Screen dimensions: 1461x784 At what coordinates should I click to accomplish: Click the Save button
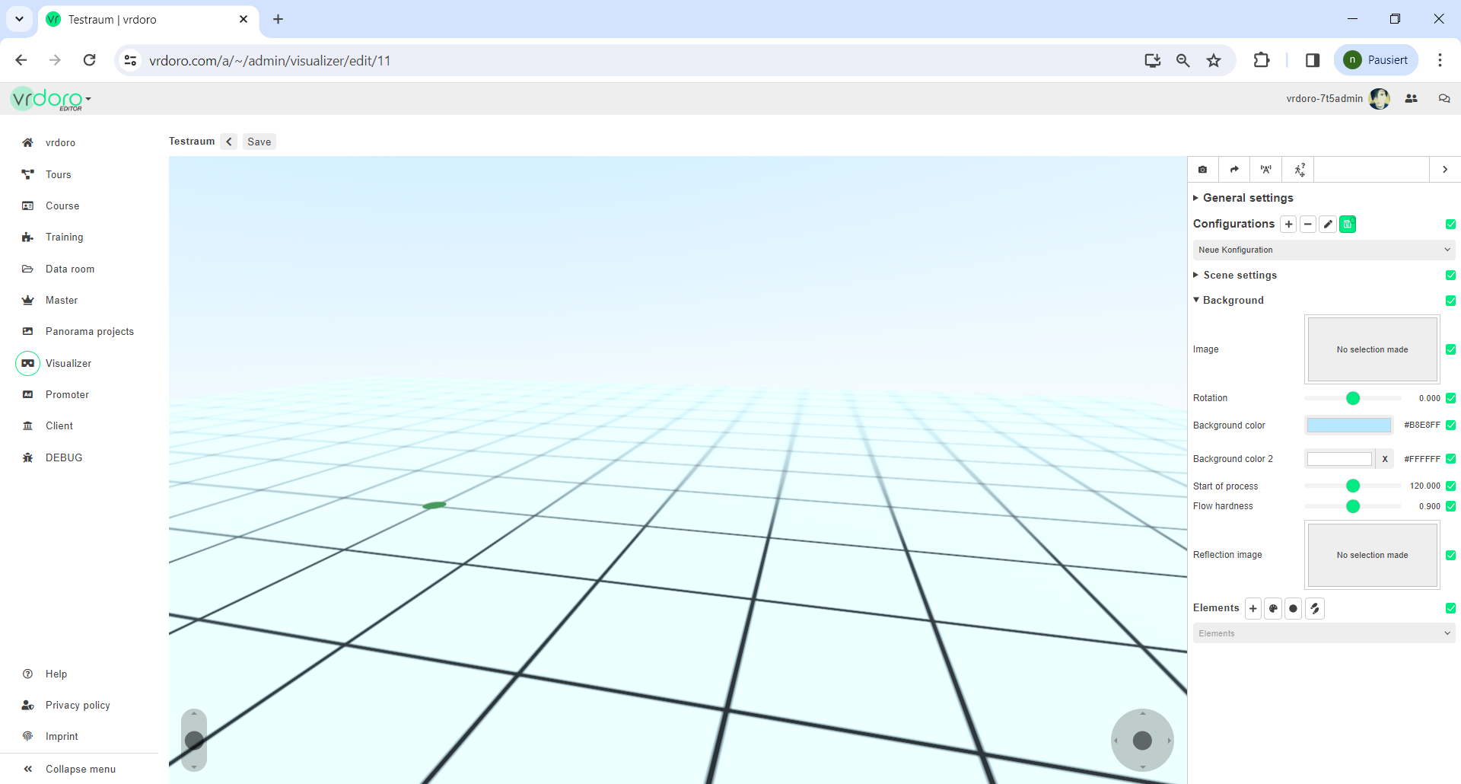coord(259,142)
